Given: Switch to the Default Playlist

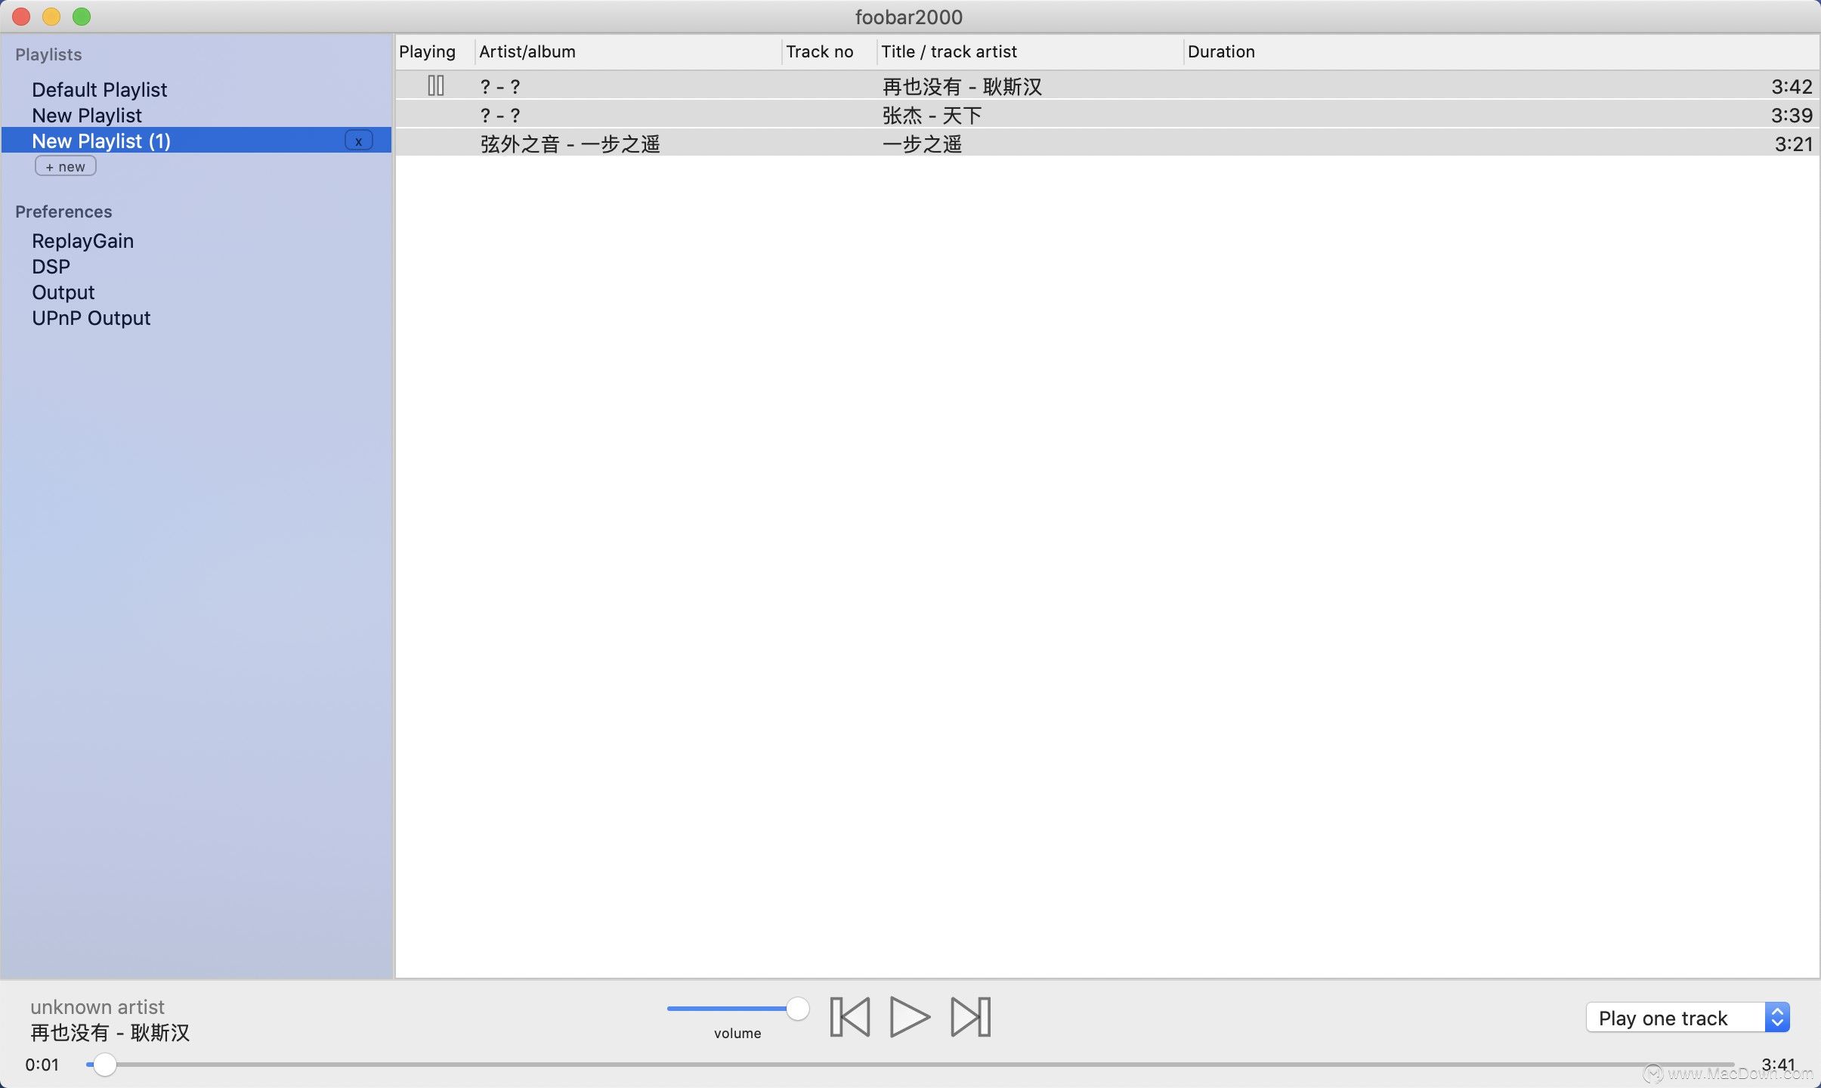Looking at the screenshot, I should coord(99,89).
